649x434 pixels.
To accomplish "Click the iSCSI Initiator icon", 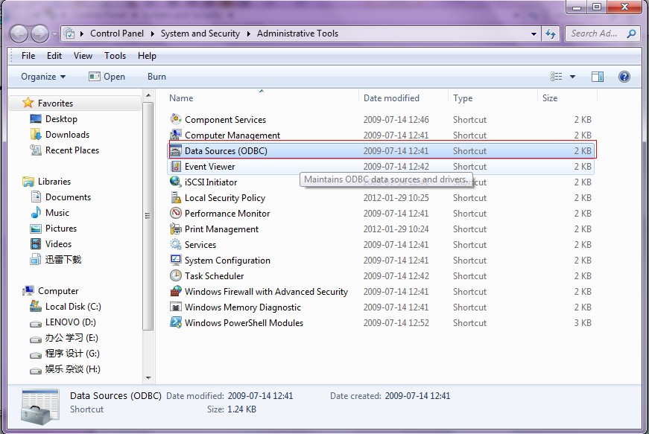I will (x=176, y=182).
